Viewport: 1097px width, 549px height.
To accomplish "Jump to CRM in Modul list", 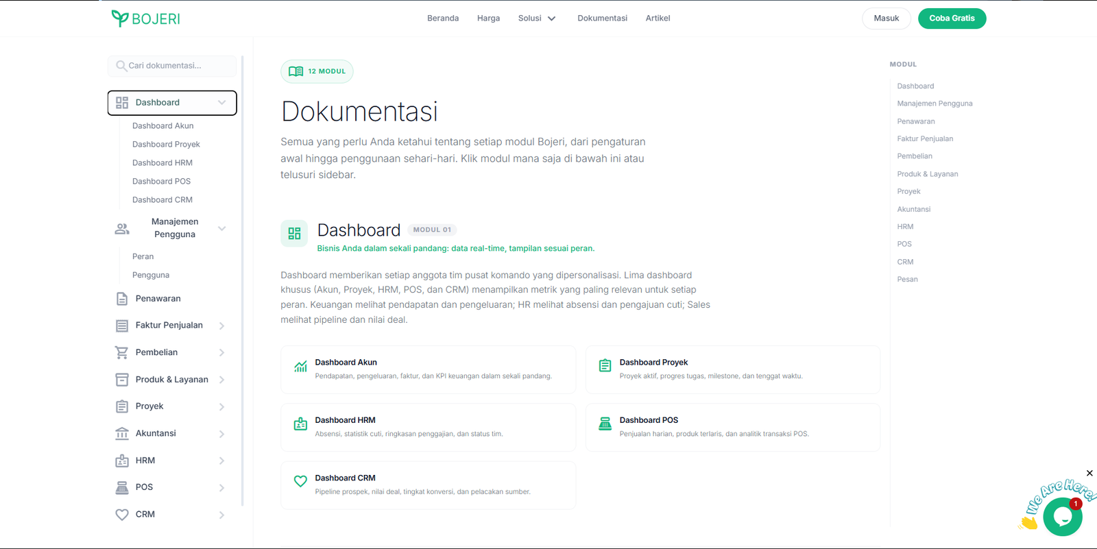I will (905, 262).
